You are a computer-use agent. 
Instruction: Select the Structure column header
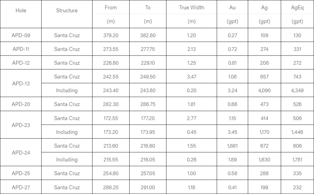(67, 10)
